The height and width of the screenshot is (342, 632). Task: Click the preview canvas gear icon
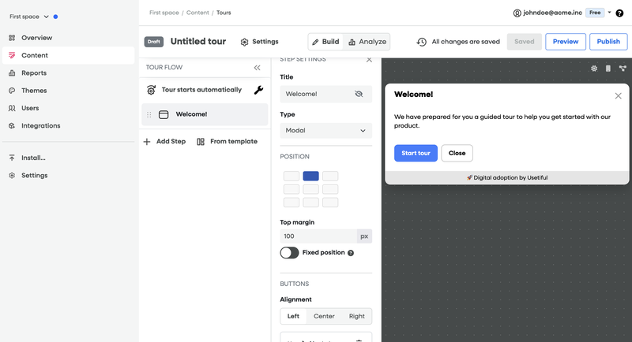594,69
